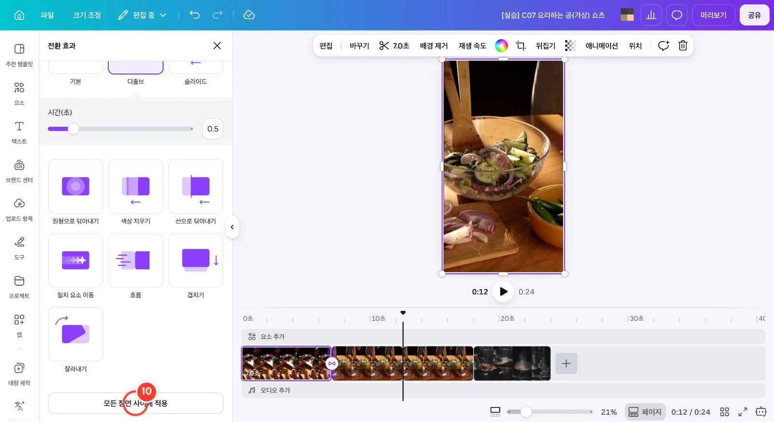Screen dimensions: 774x422
Task: Add a new page with plus
Action: tap(566, 364)
